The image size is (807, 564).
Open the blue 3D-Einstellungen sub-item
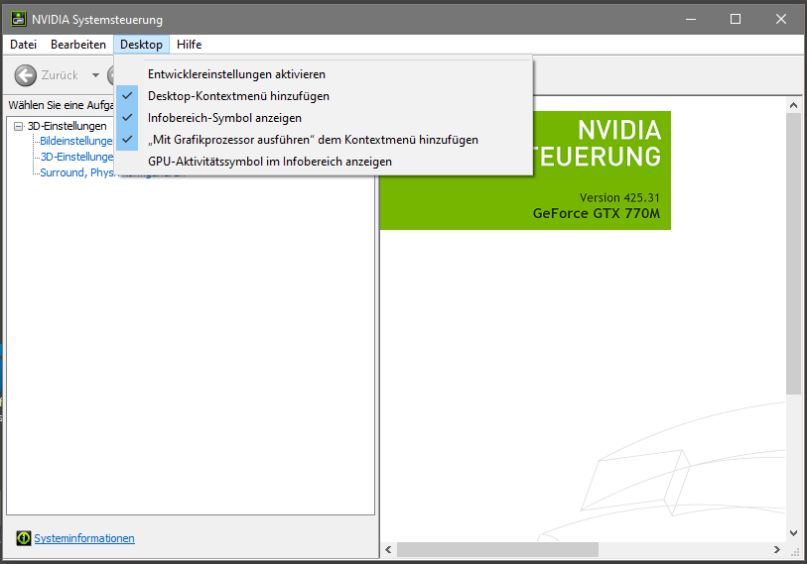pyautogui.click(x=76, y=157)
